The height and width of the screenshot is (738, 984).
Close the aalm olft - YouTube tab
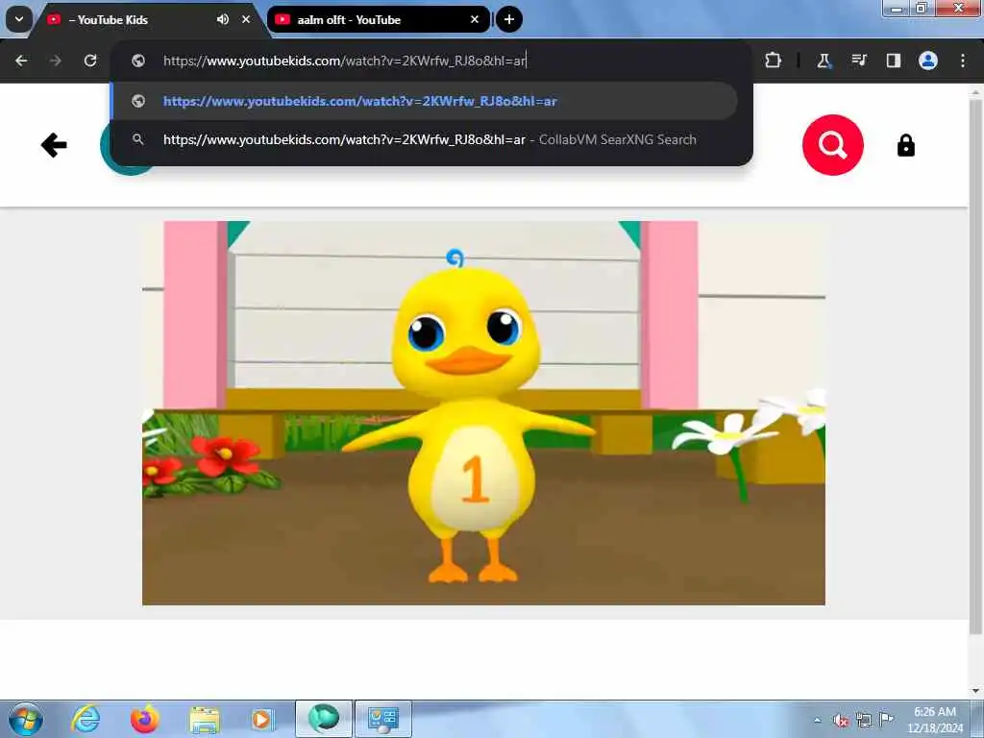click(x=475, y=19)
